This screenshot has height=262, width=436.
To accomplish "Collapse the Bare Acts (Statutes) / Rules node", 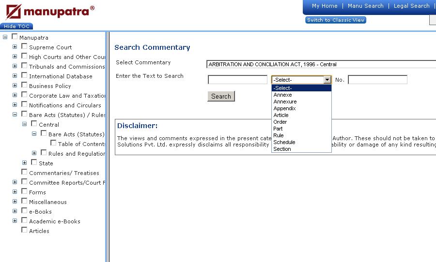I will [15, 115].
